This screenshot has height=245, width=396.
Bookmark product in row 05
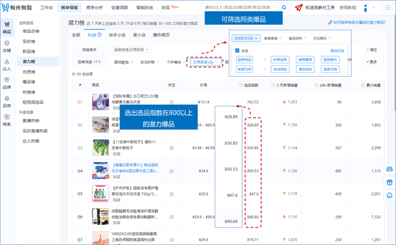[171, 194]
